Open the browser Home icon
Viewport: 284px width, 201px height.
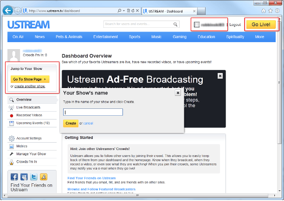[x=264, y=11]
